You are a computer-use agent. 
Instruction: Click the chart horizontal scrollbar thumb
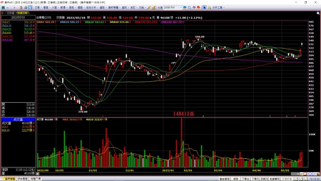pos(294,174)
